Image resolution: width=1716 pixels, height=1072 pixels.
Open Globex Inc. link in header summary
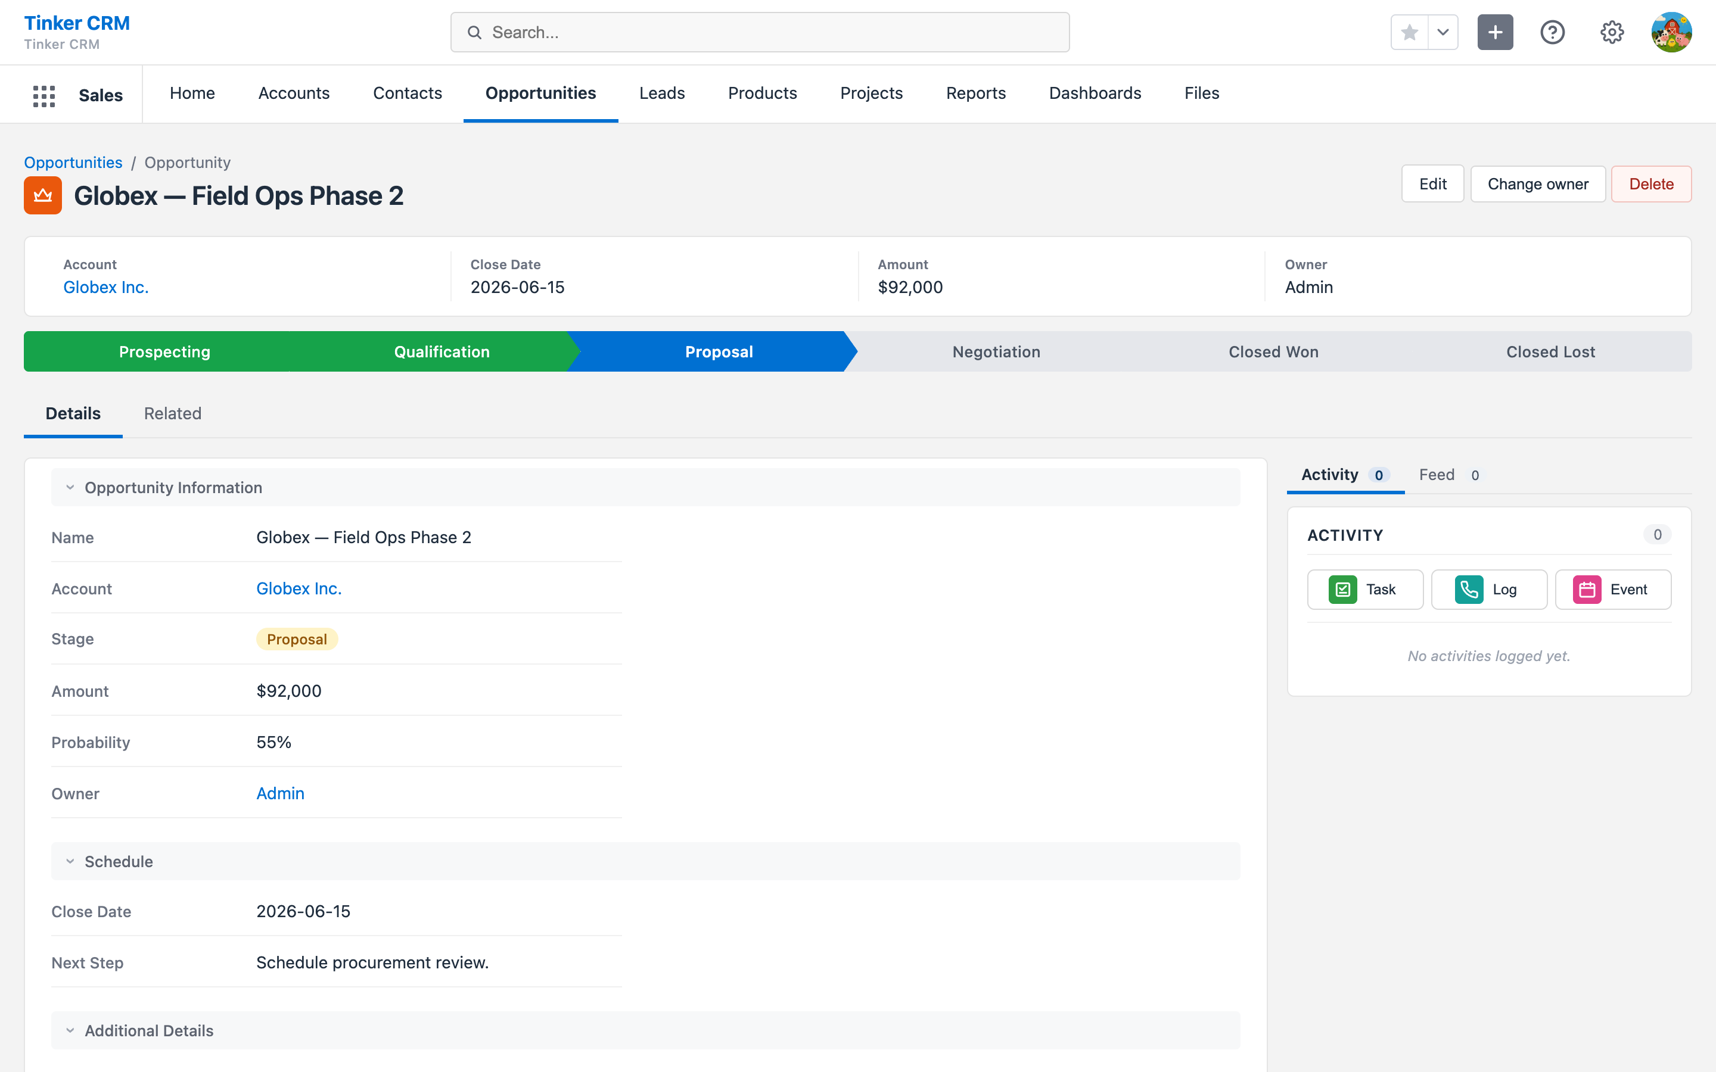pyautogui.click(x=105, y=287)
